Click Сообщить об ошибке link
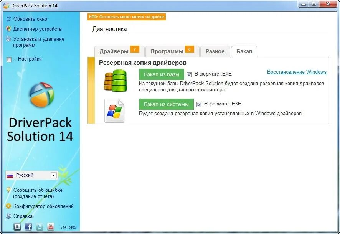The width and height of the screenshot is (340, 234). [x=38, y=193]
